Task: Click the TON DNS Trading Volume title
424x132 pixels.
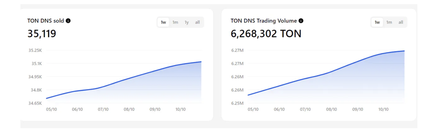Action: point(264,21)
